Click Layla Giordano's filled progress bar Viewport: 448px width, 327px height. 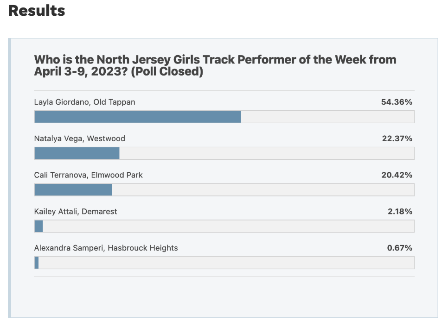pos(138,117)
